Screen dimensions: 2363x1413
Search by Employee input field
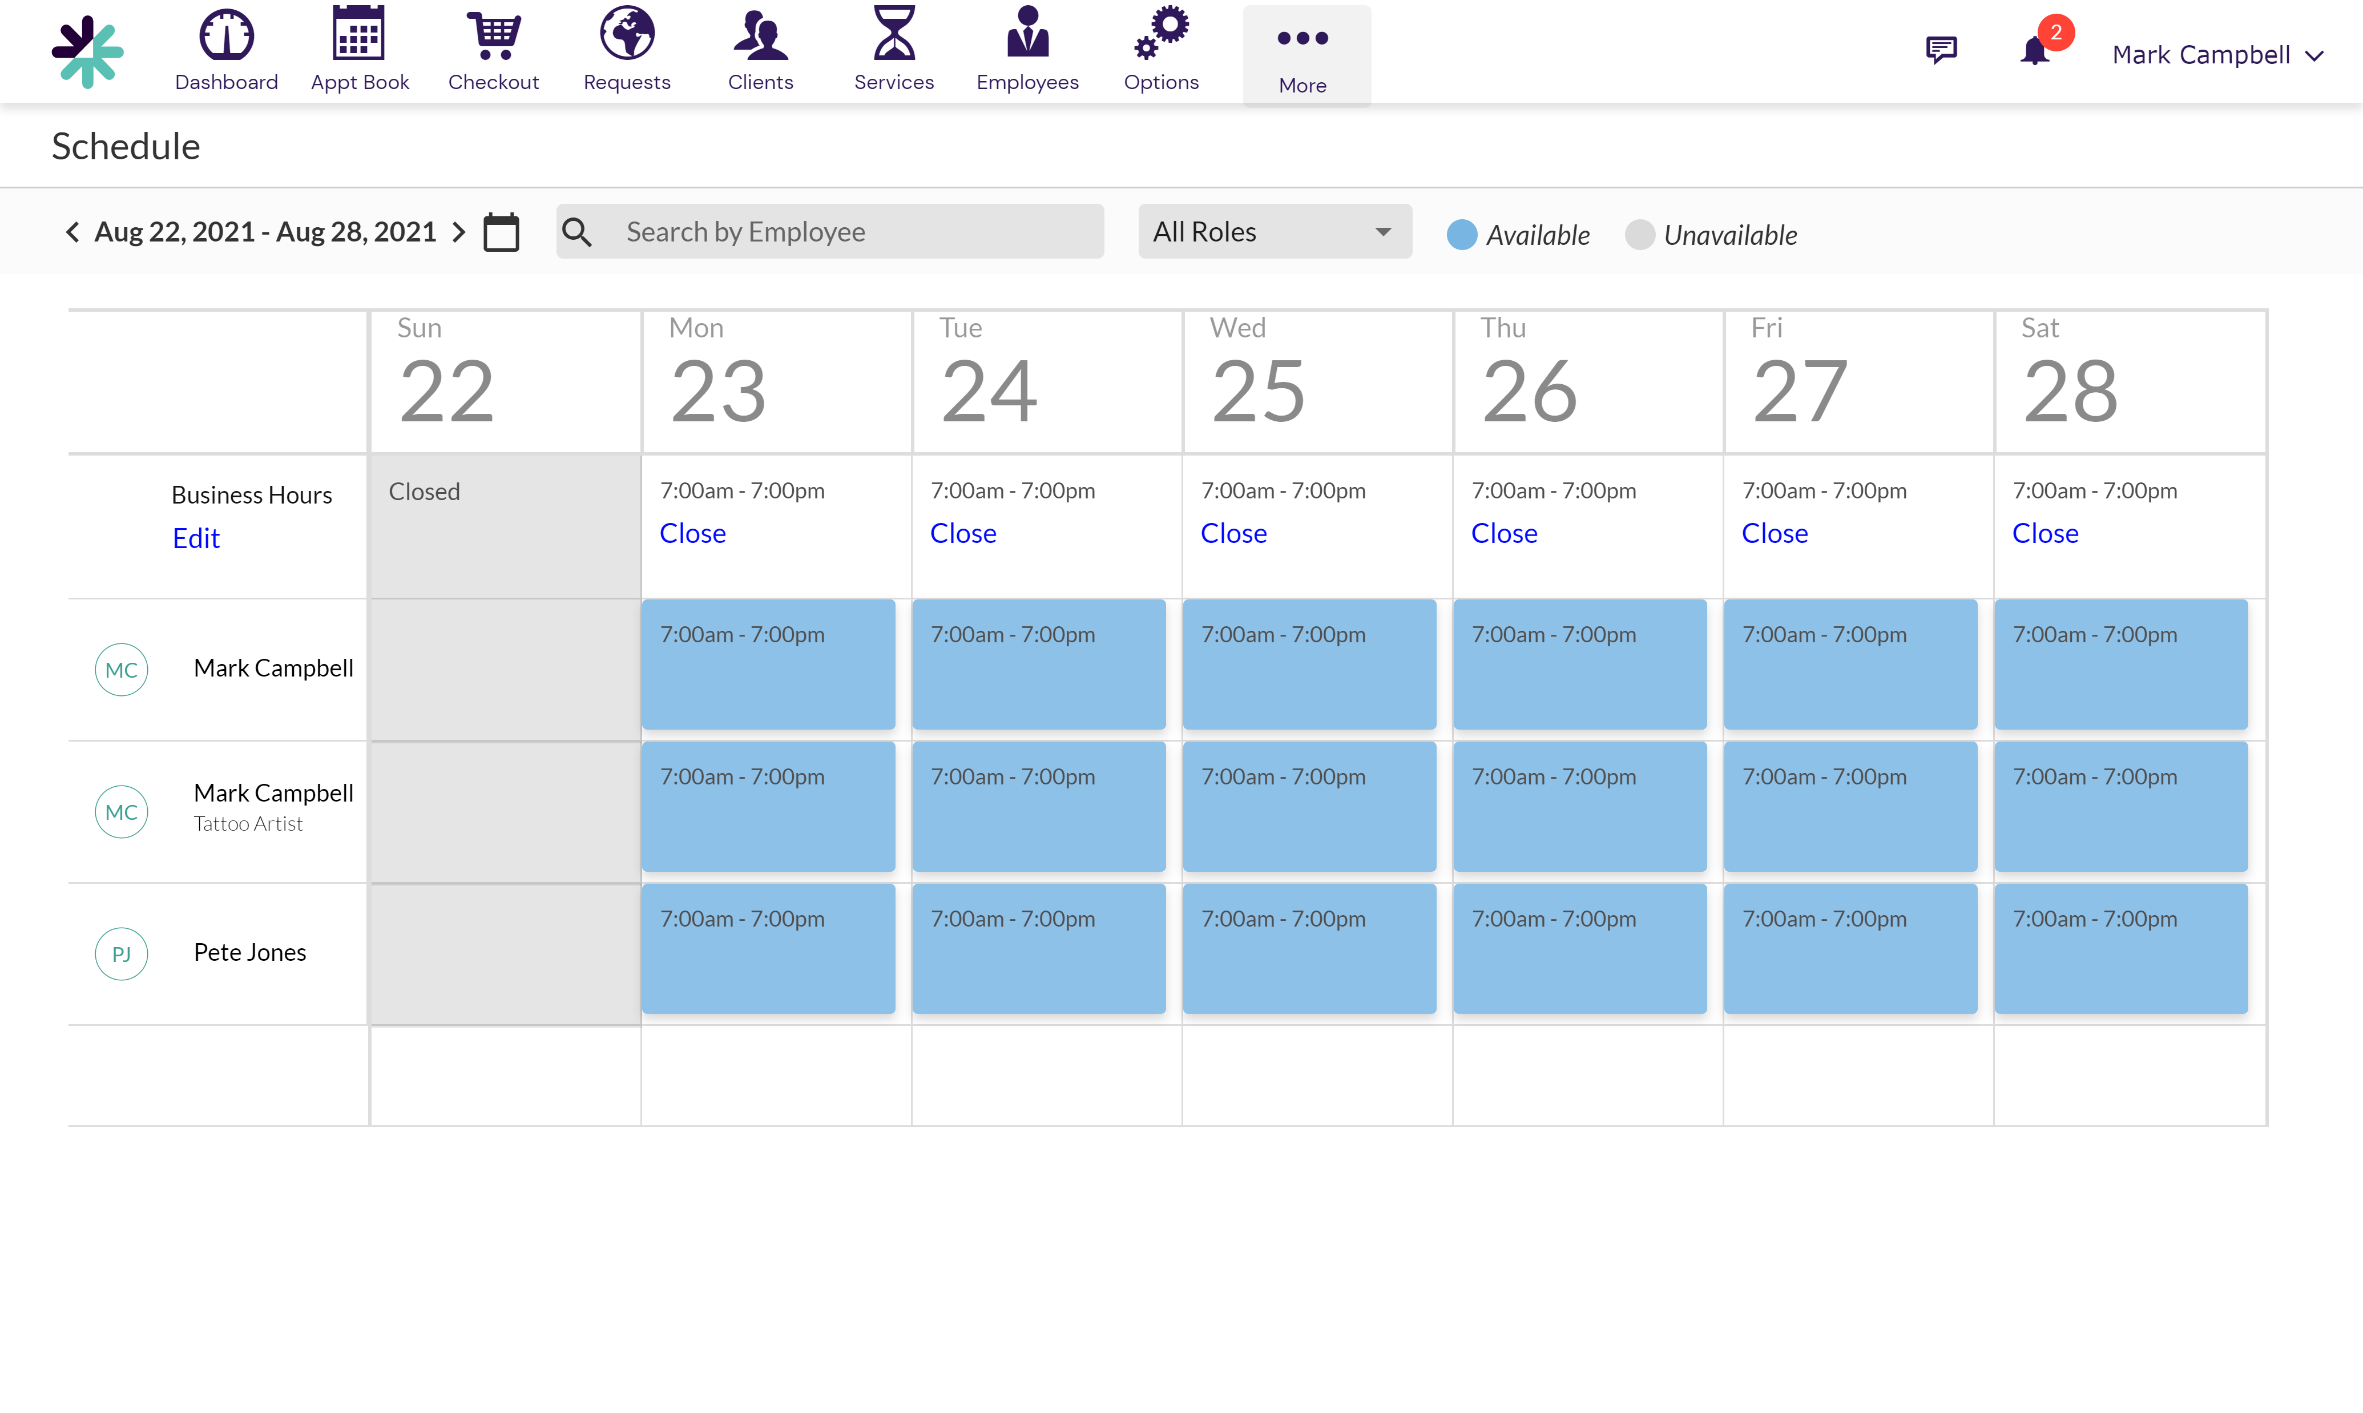[829, 232]
